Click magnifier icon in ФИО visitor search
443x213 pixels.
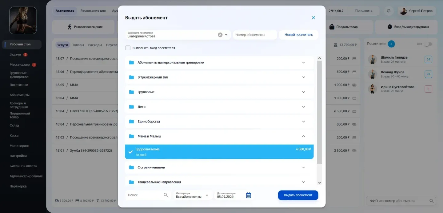(432, 201)
